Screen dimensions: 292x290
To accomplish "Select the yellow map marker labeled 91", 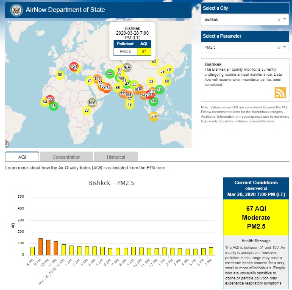I will (89, 80).
